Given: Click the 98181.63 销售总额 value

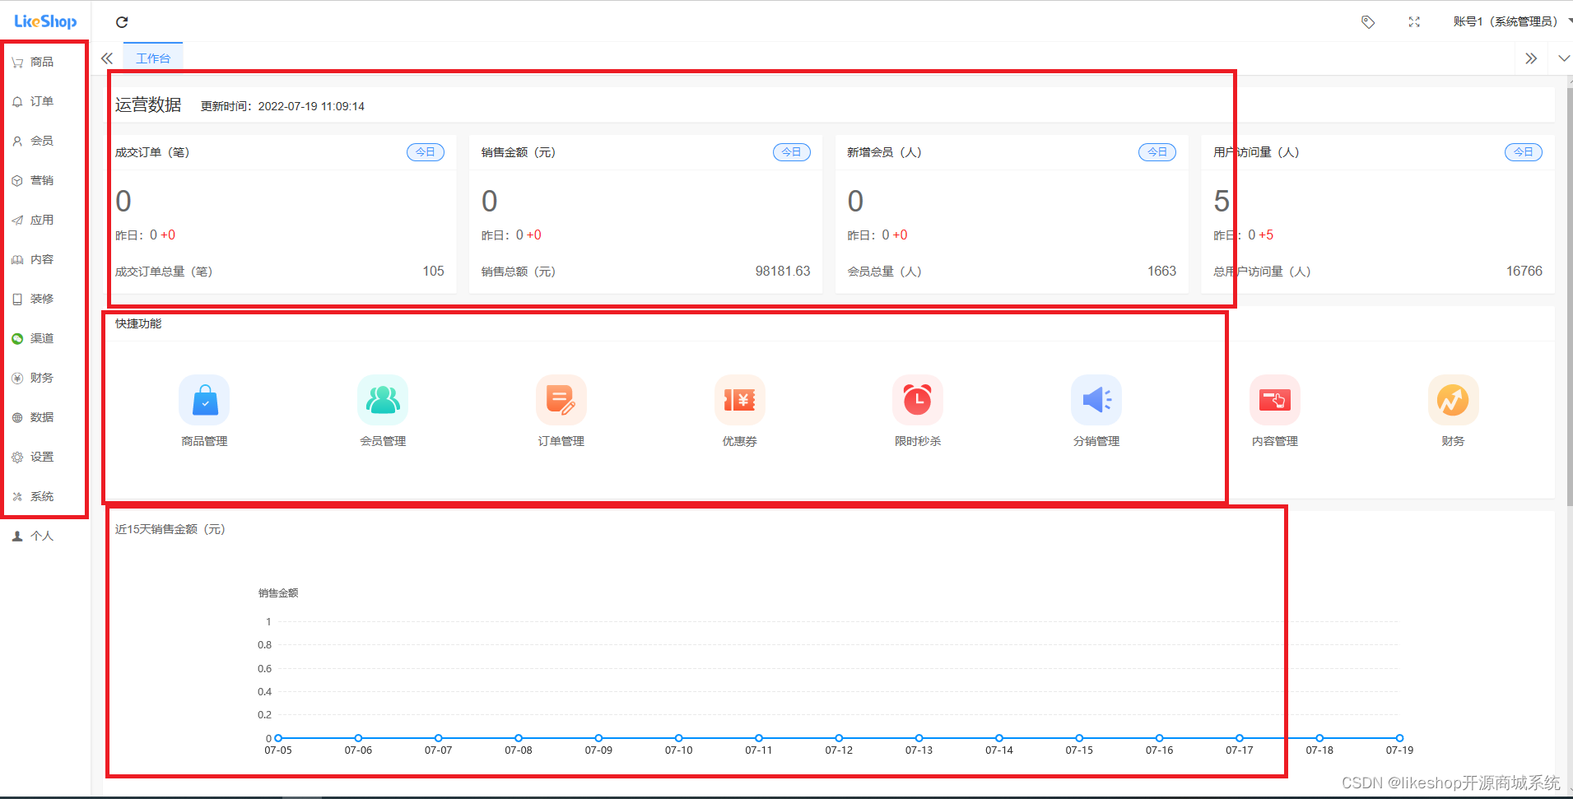Looking at the screenshot, I should click(783, 272).
